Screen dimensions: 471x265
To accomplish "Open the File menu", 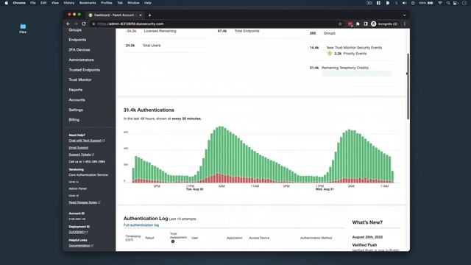I will [32, 3].
